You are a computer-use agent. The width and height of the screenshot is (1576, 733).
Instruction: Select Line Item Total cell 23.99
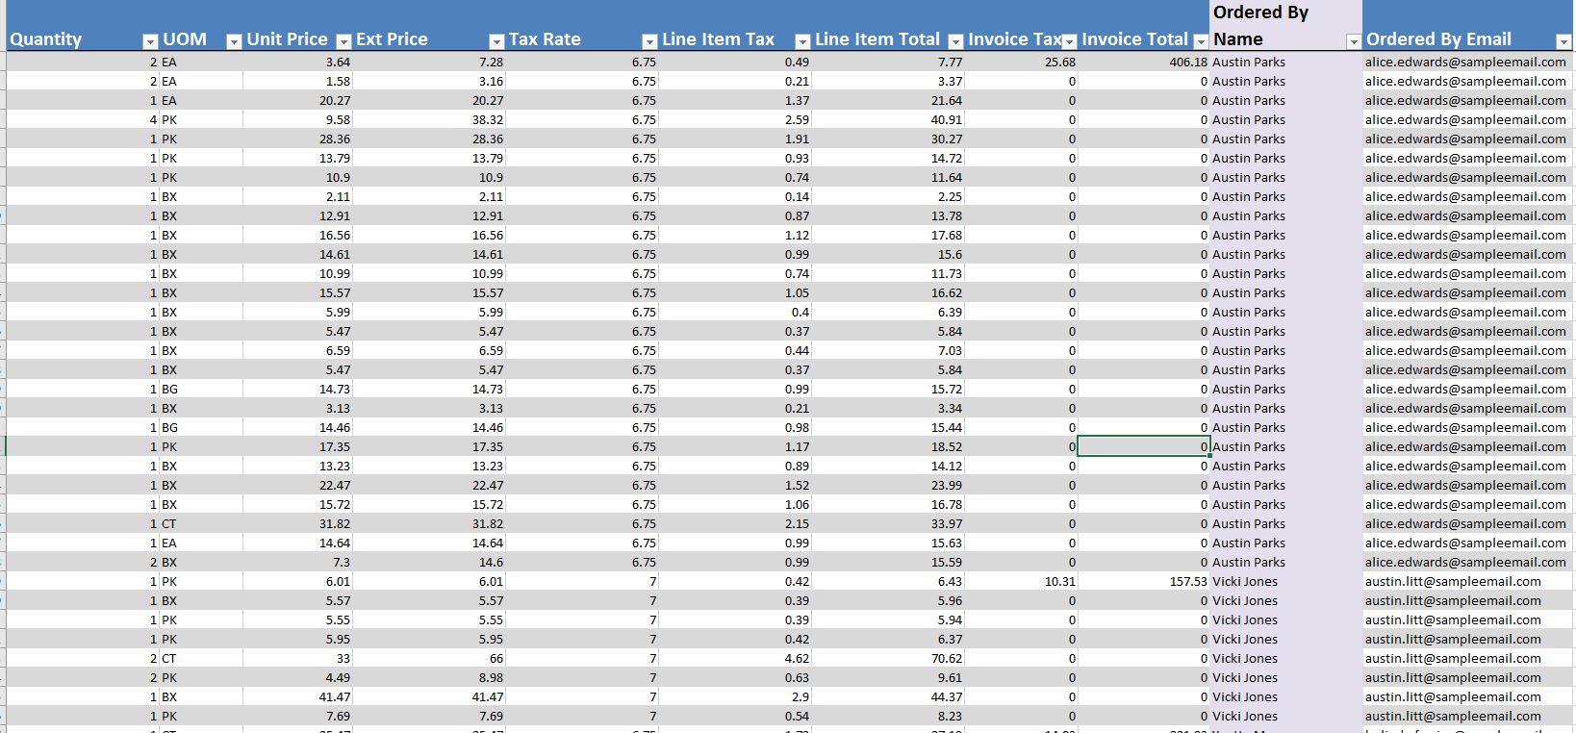pyautogui.click(x=888, y=485)
